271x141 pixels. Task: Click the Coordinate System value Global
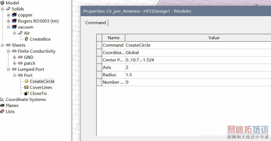[198, 52]
